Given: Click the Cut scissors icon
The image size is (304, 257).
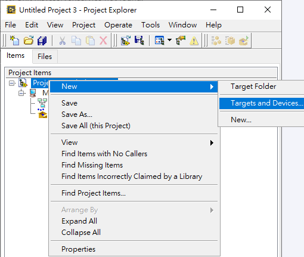Looking at the screenshot, I should point(62,41).
